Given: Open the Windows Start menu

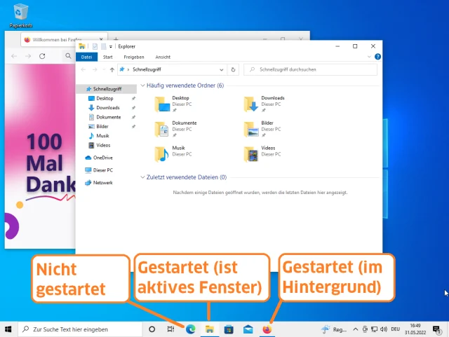Looking at the screenshot, I should (8, 329).
